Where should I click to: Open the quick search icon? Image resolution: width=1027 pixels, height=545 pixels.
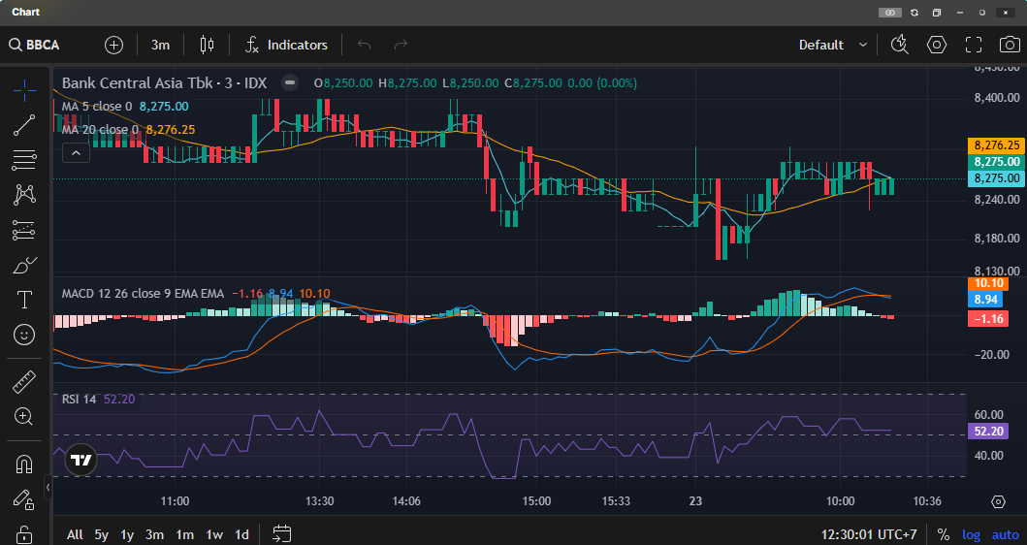point(900,45)
